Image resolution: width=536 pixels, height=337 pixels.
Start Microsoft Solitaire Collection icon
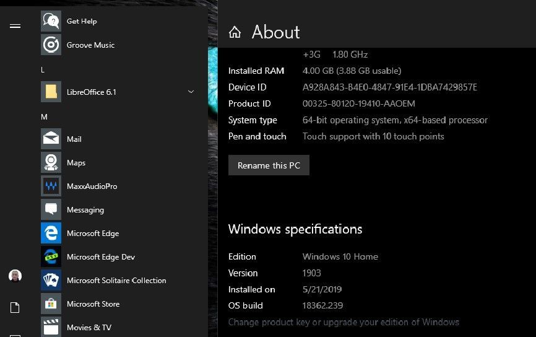51,280
